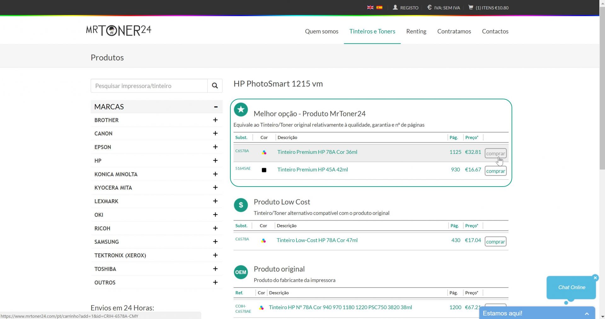
Task: Expand the HP brand list
Action: tap(215, 161)
